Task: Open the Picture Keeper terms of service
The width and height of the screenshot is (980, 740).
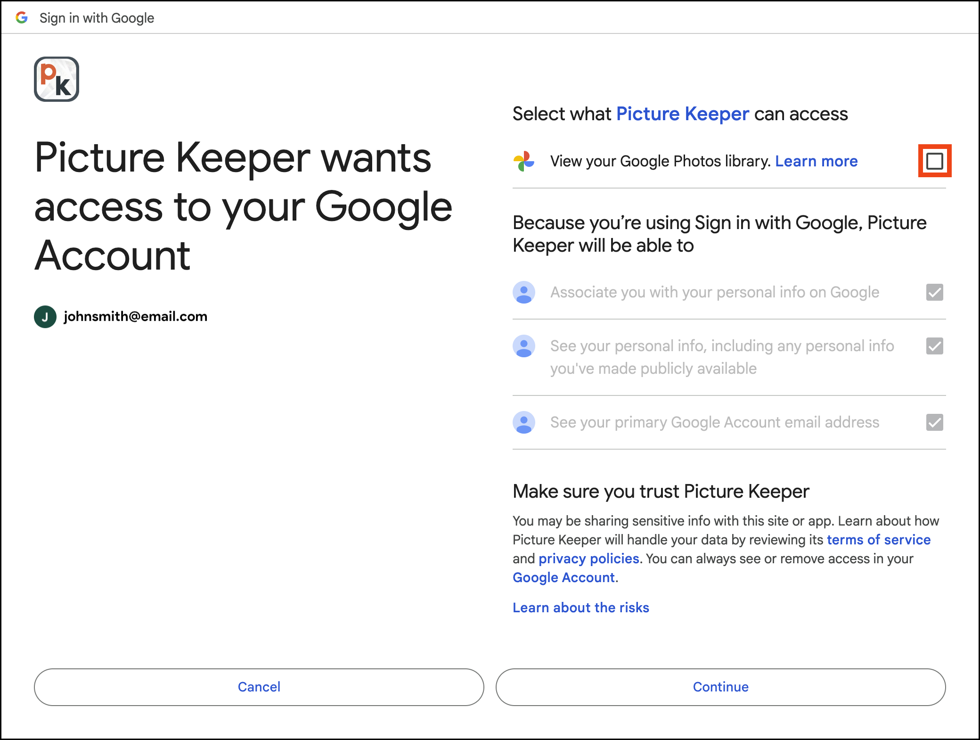Action: 878,539
